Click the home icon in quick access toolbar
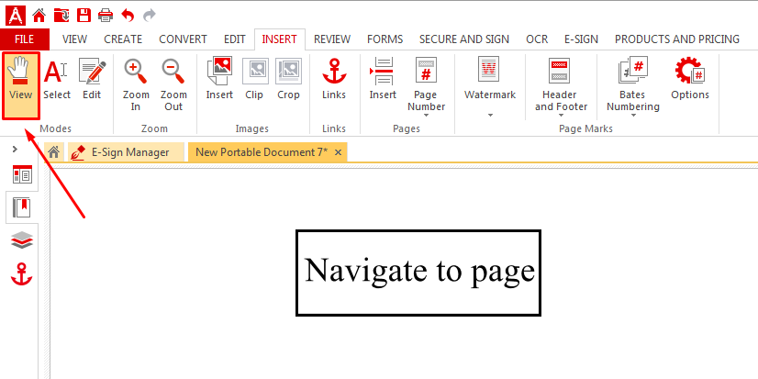 [x=39, y=16]
